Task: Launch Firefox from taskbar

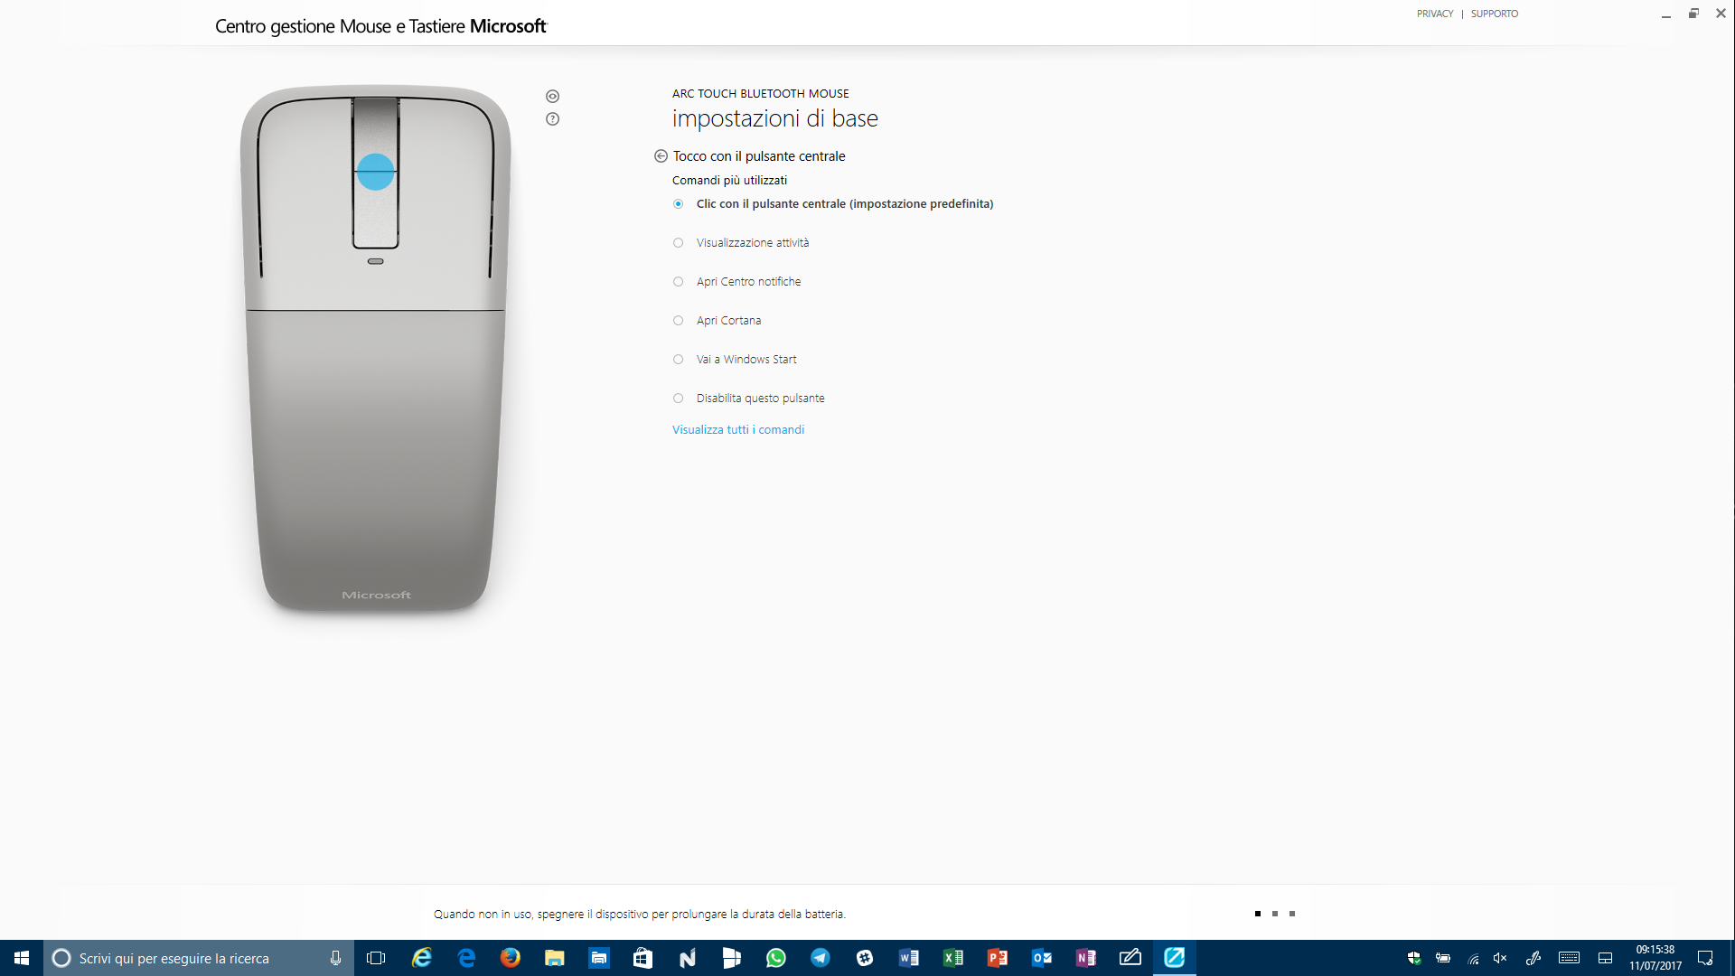Action: pos(511,958)
